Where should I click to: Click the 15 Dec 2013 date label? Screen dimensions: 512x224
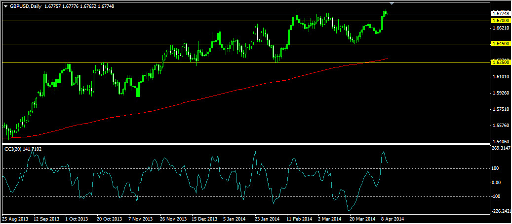(204, 219)
